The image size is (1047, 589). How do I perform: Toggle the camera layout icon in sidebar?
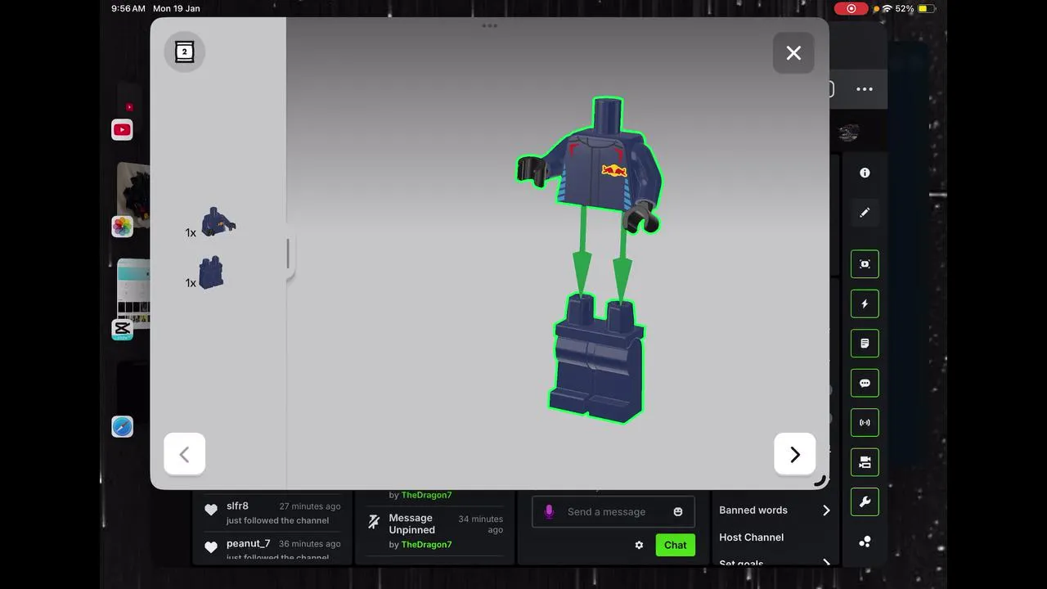click(865, 462)
